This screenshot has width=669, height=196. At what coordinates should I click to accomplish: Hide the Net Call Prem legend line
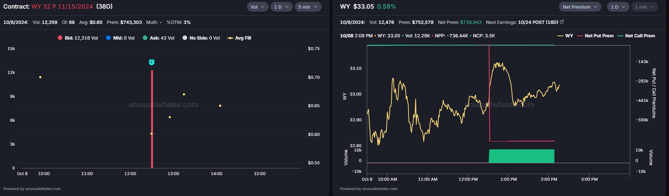[636, 36]
